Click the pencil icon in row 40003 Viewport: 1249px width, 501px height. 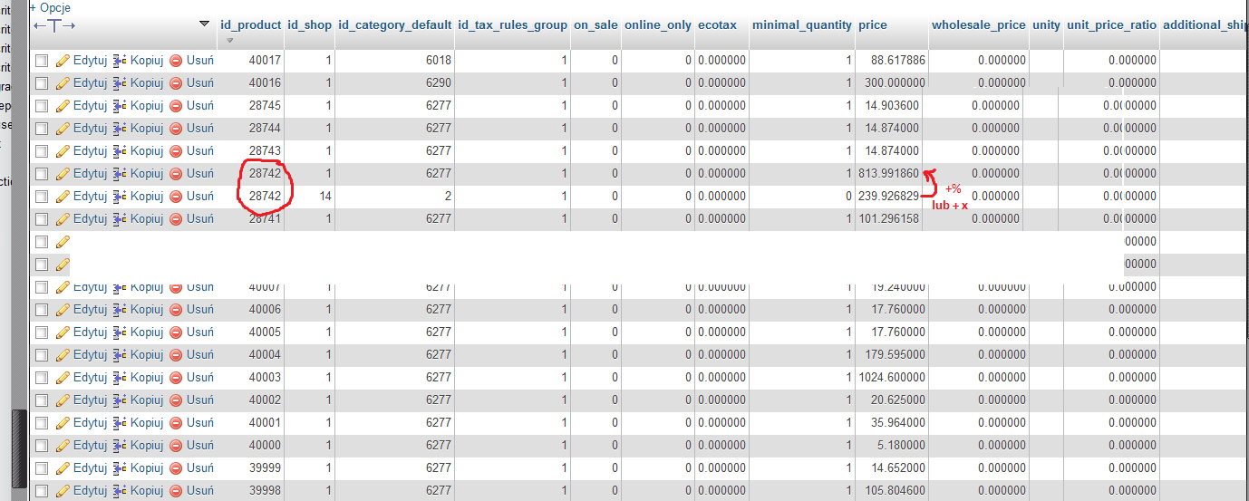click(63, 378)
